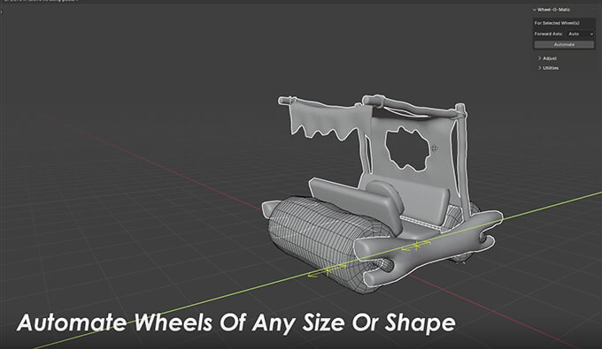
Task: Open the Forward Axis dropdown
Action: pyautogui.click(x=580, y=34)
